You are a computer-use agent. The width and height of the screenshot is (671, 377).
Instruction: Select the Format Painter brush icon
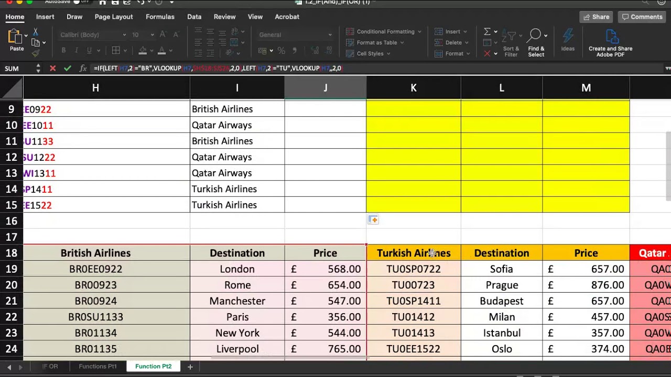[x=36, y=53]
